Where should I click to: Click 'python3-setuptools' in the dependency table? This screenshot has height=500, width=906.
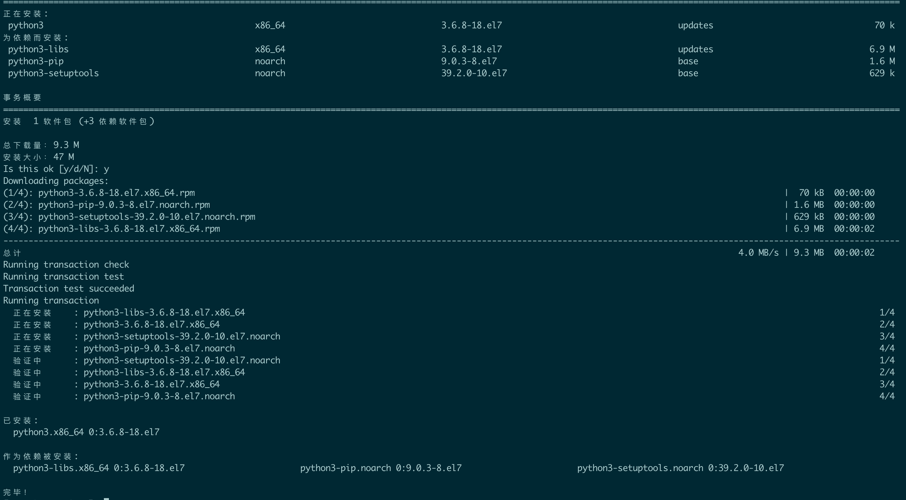click(x=54, y=73)
